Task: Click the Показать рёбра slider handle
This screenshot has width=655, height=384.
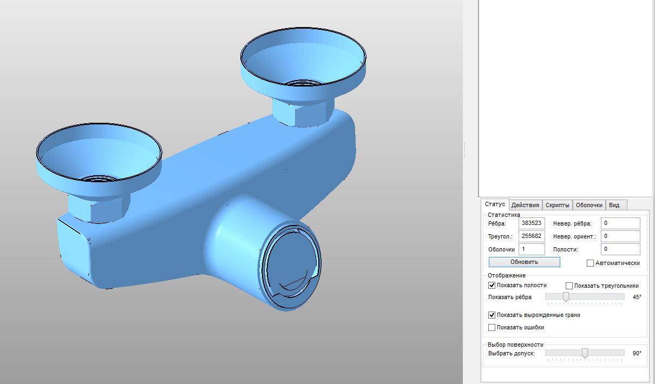Action: (x=566, y=297)
